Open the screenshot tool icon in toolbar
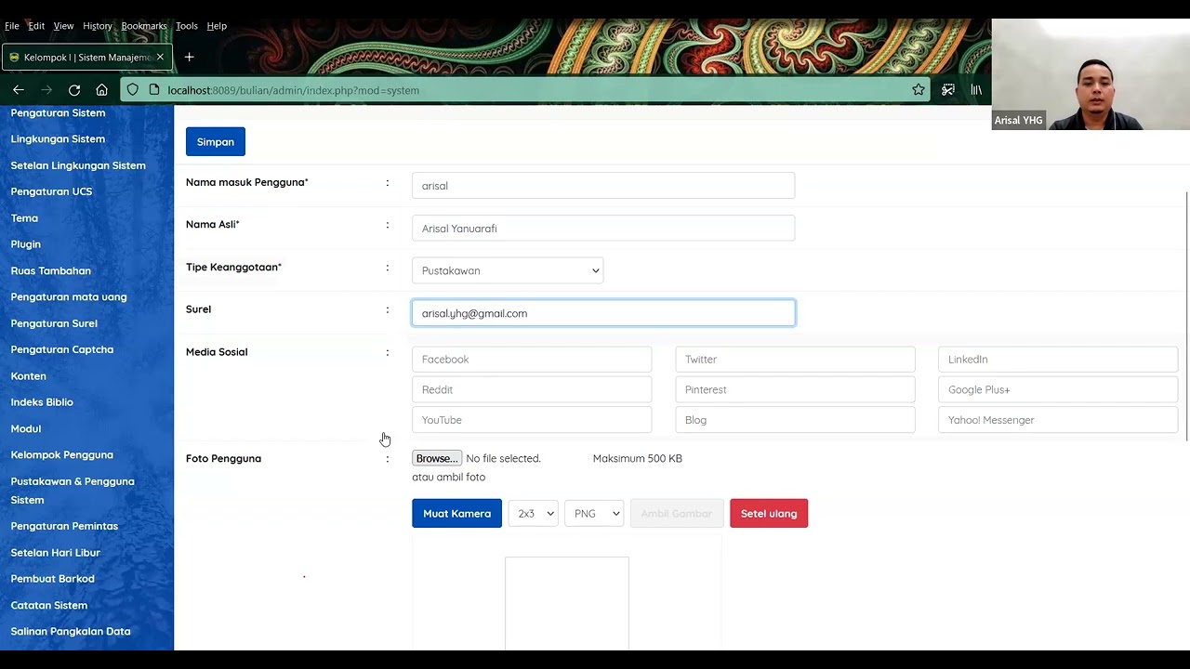1190x669 pixels. [x=948, y=90]
